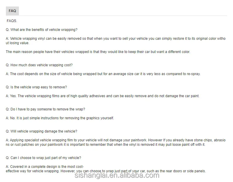Click question 'How much does vehicle wrapping cost?'
233x182 pixels.
39,65
